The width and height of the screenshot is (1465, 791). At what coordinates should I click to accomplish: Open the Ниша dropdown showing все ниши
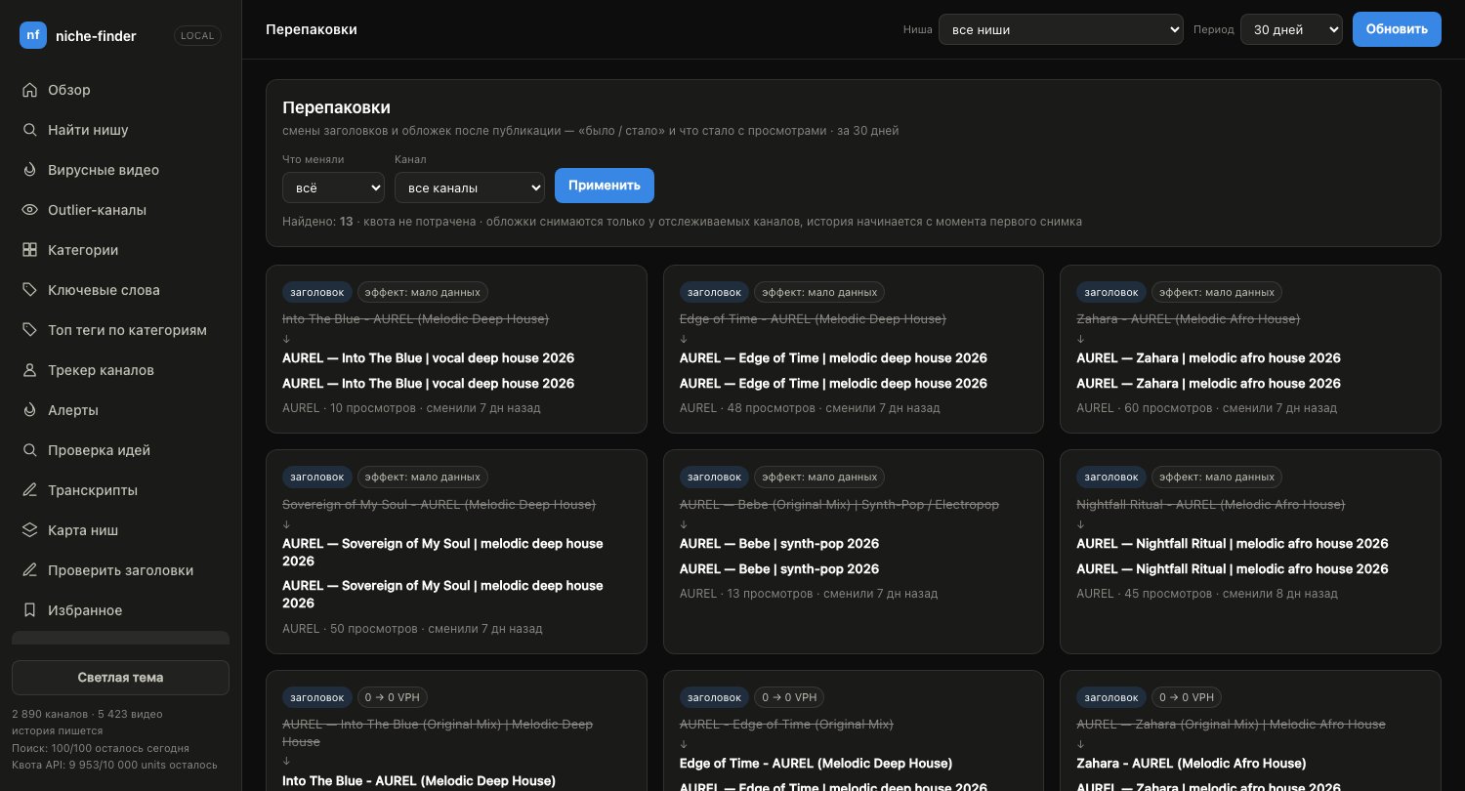click(1061, 29)
